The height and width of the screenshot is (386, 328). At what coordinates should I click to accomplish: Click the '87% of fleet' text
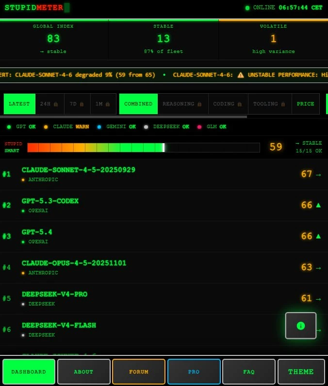pyautogui.click(x=164, y=51)
